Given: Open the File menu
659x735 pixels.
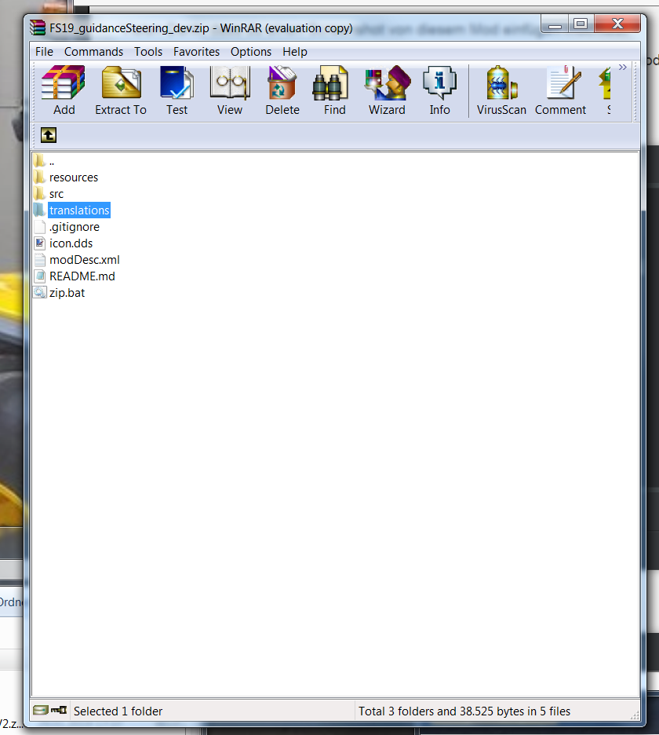Looking at the screenshot, I should [44, 52].
